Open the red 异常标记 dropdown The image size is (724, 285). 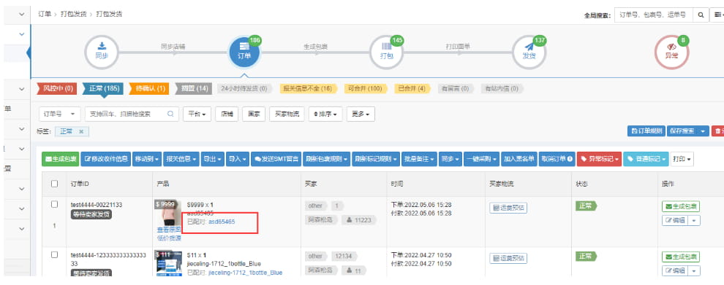[599, 159]
